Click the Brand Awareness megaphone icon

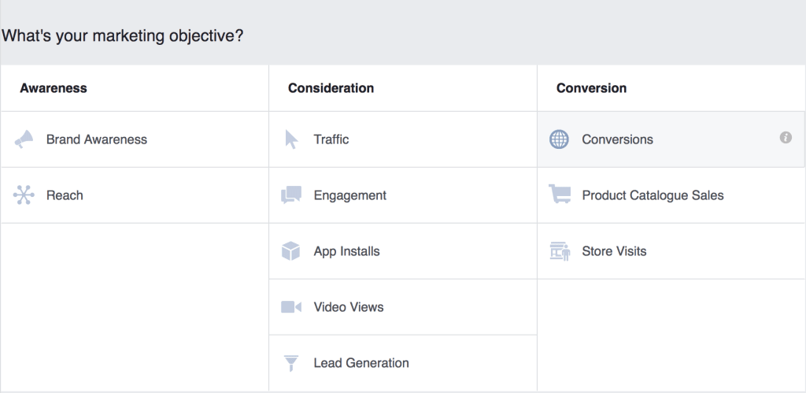click(x=24, y=139)
